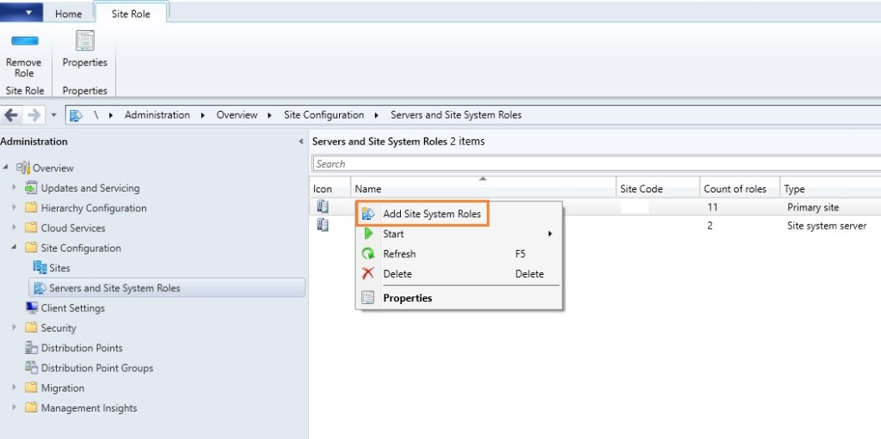Expand the Start submenu arrow
Screen dimensions: 881x439
click(550, 234)
